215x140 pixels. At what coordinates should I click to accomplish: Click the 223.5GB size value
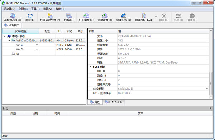(134, 36)
